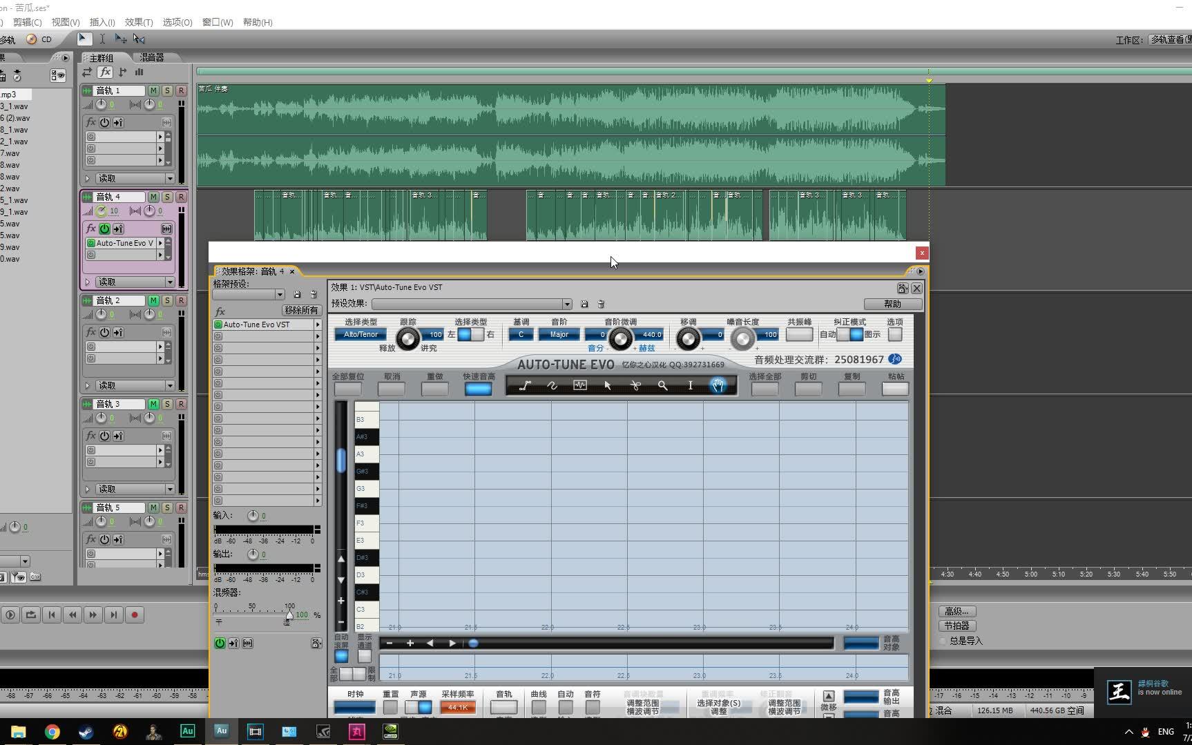Click 移除所有 to remove all effects

[x=301, y=311]
